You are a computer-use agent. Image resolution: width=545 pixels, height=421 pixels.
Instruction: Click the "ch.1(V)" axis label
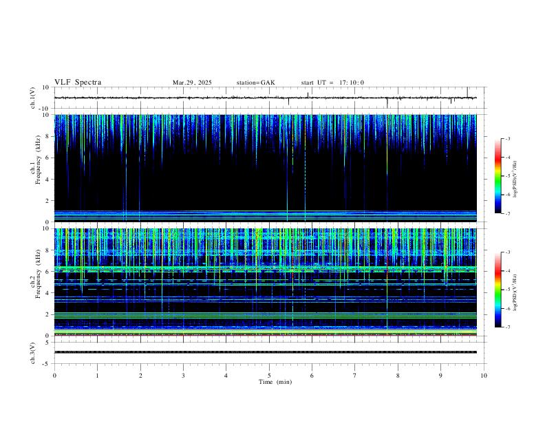32,98
